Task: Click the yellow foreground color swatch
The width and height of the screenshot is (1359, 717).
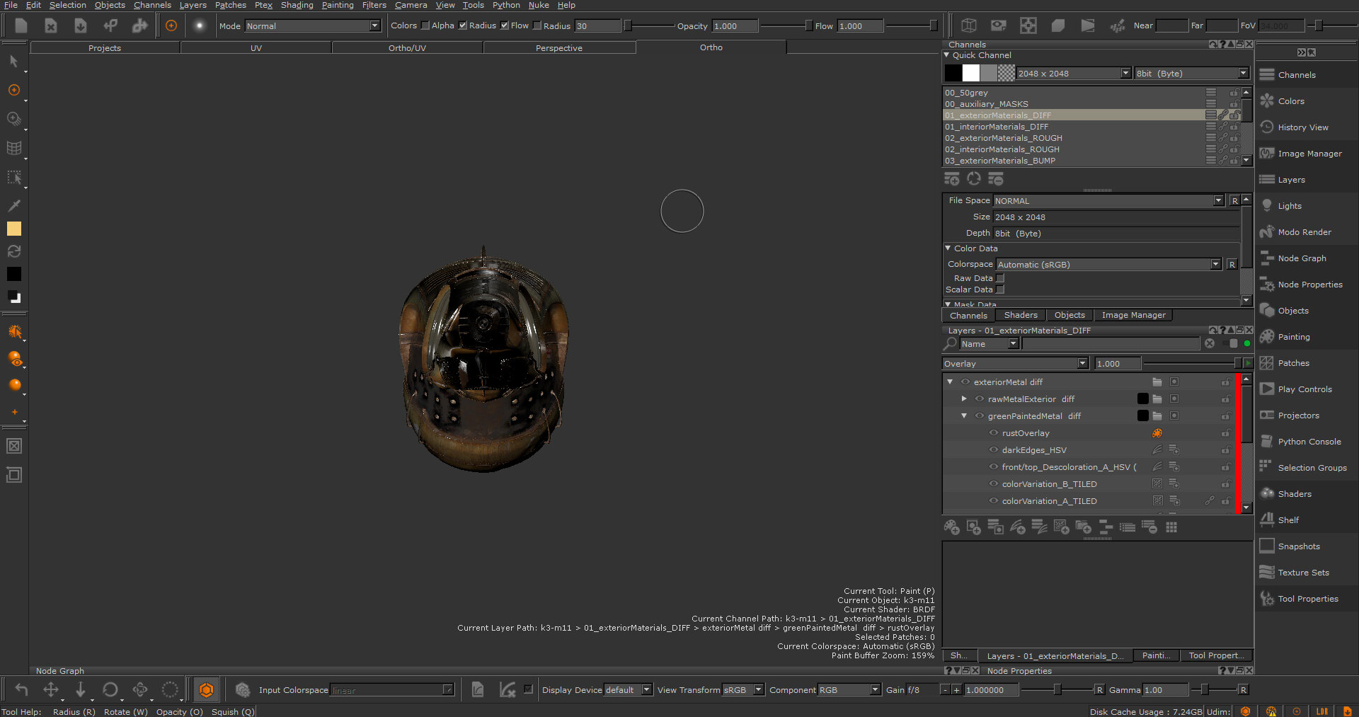Action: pos(14,229)
